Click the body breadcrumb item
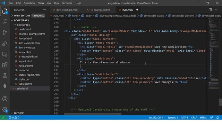222x124 pixels. (x=88, y=16)
